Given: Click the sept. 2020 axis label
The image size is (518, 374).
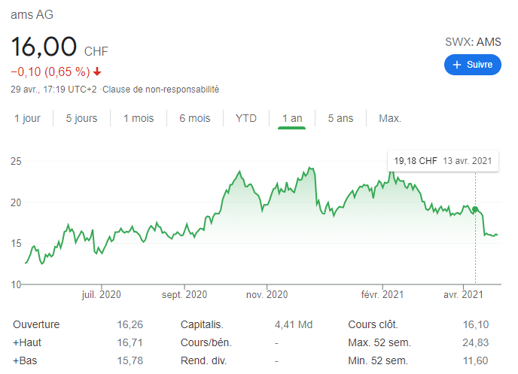Looking at the screenshot, I should pos(184,294).
